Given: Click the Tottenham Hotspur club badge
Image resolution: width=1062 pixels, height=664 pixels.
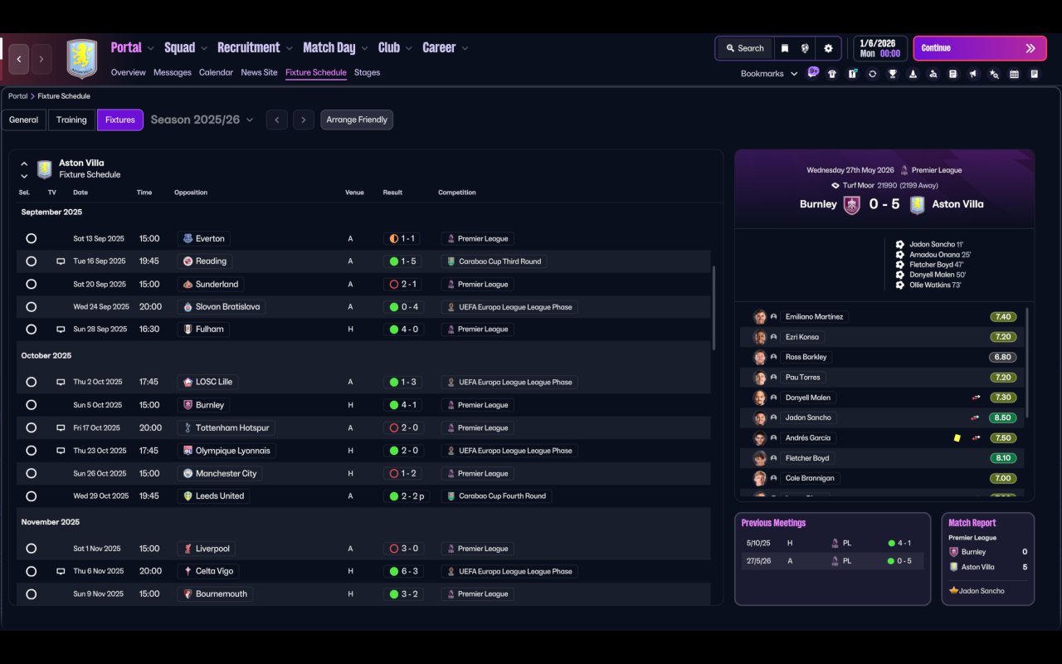Looking at the screenshot, I should (188, 428).
